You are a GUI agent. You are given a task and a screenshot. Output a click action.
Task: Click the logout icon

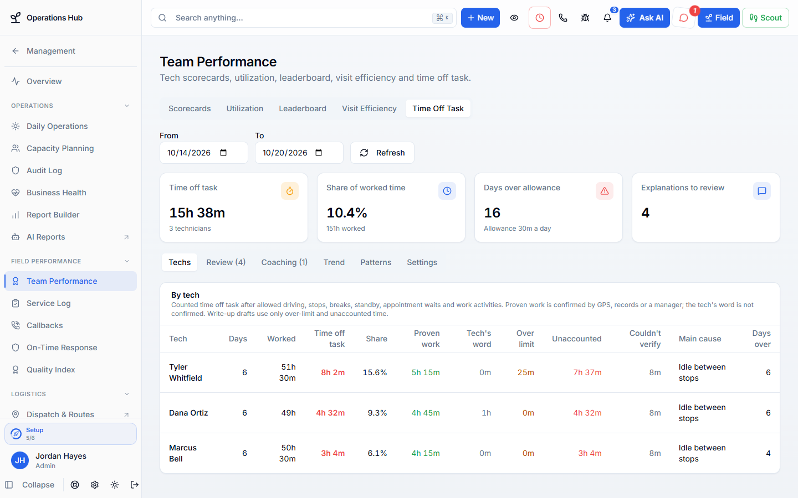(135, 485)
